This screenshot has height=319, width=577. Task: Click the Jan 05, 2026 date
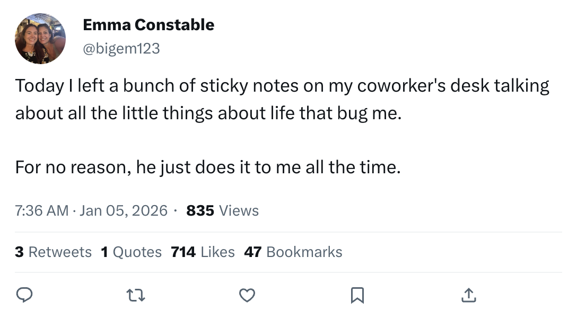click(x=123, y=211)
